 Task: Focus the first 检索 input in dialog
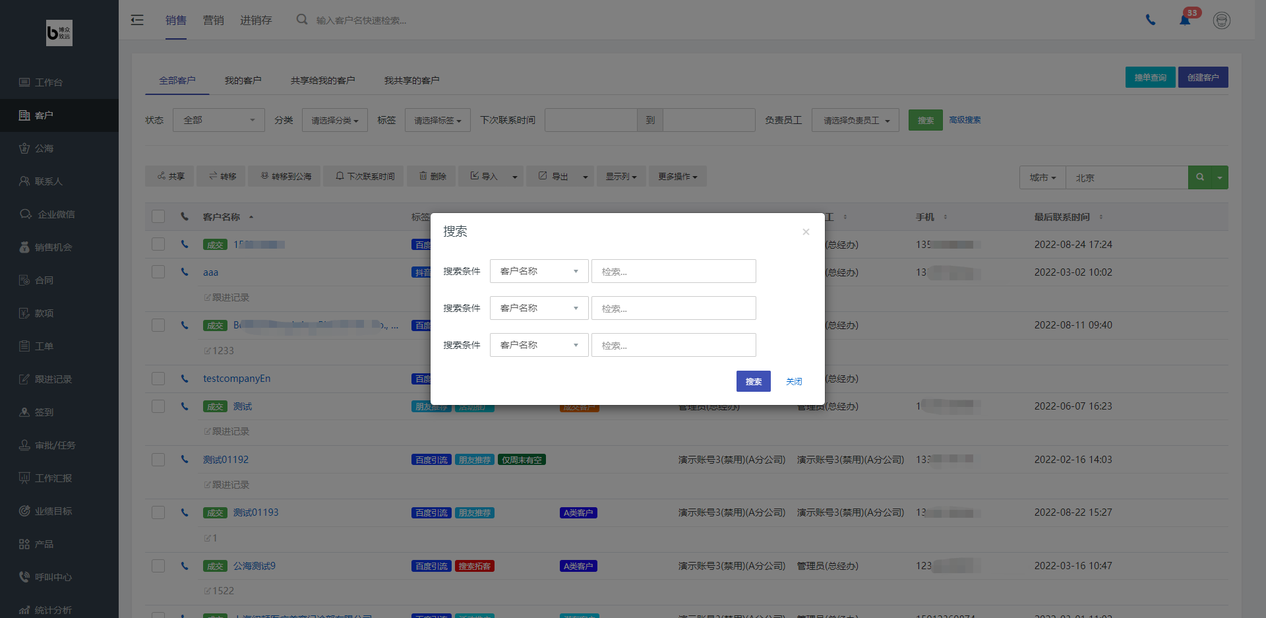click(674, 271)
